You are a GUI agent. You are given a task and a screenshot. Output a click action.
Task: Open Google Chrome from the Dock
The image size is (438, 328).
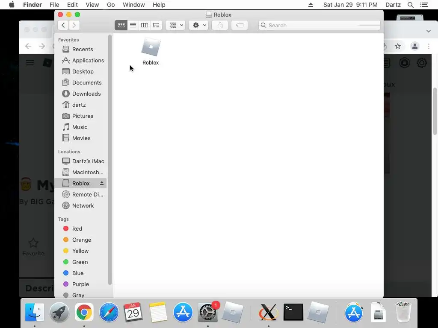(84, 312)
